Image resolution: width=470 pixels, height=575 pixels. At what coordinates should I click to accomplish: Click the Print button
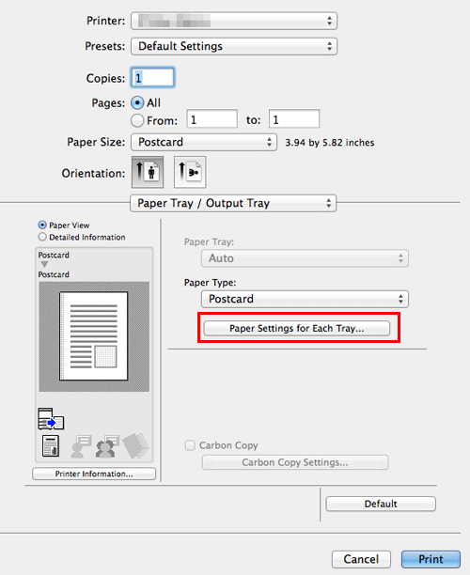431,559
